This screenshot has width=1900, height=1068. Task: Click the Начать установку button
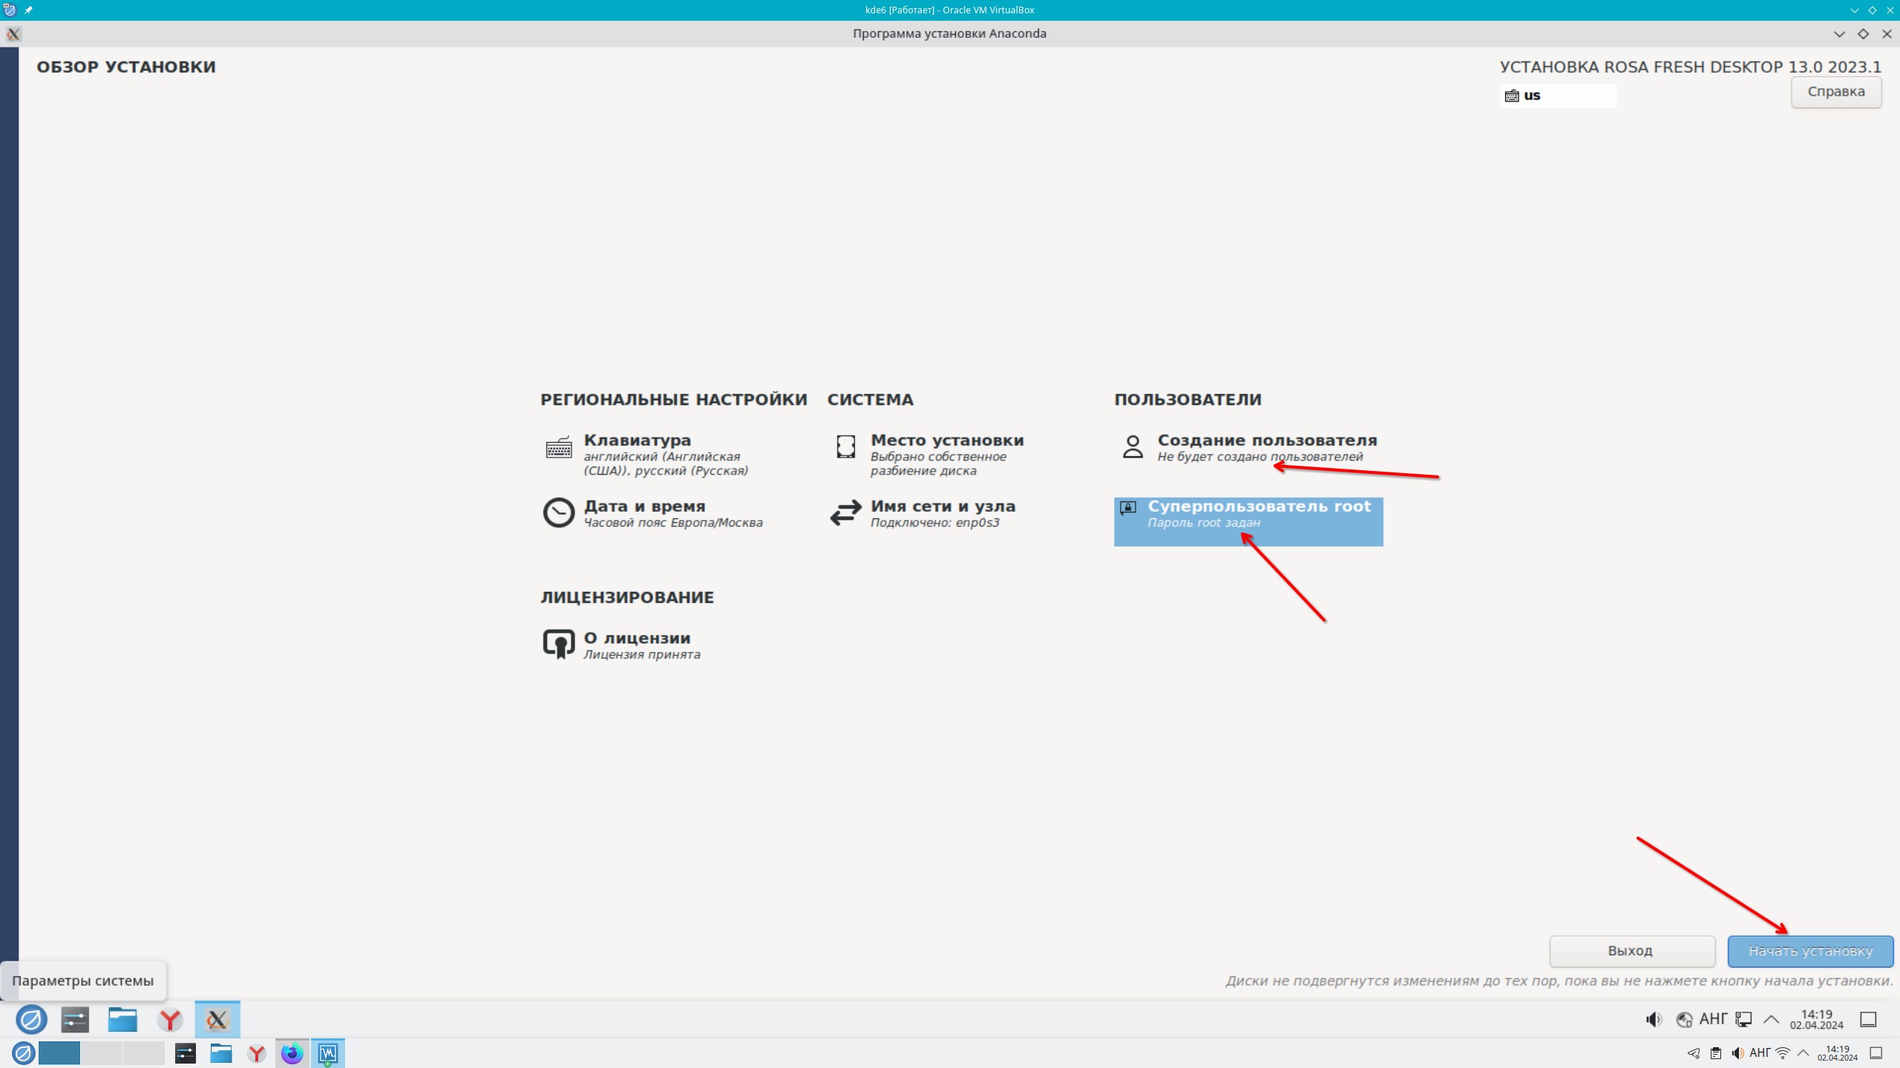point(1809,951)
